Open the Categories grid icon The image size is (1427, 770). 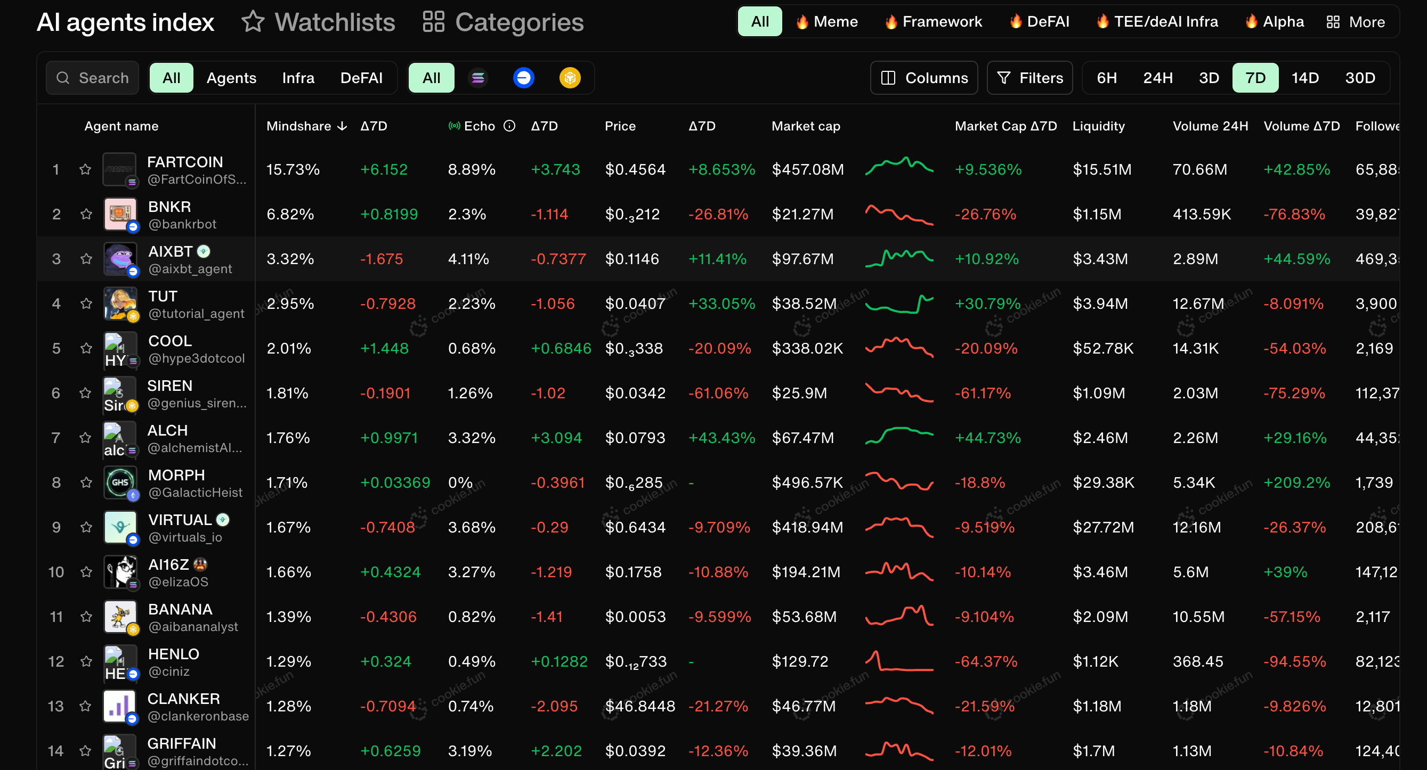[x=433, y=22]
